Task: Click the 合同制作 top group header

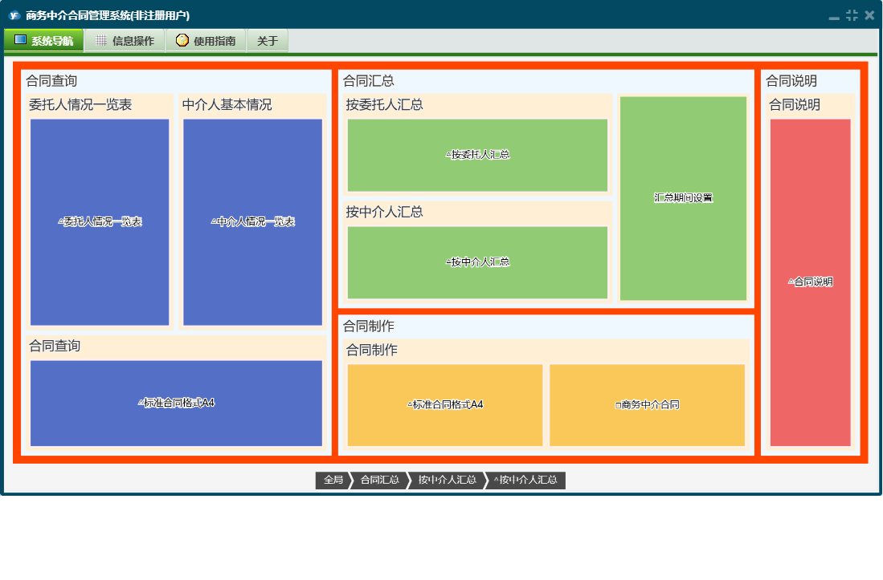Action: coord(369,327)
